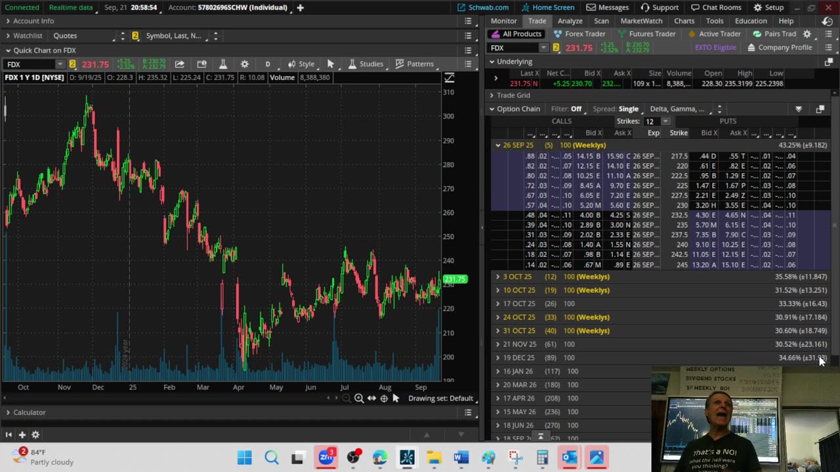The width and height of the screenshot is (840, 472).
Task: Open Windows Start menu
Action: pyautogui.click(x=245, y=457)
